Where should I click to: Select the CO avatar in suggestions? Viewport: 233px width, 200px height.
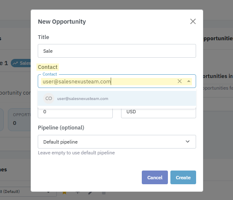pyautogui.click(x=49, y=98)
